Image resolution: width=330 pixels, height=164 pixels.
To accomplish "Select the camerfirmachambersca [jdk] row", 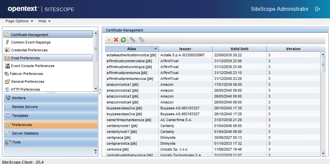I will pyautogui.click(x=213, y=120).
